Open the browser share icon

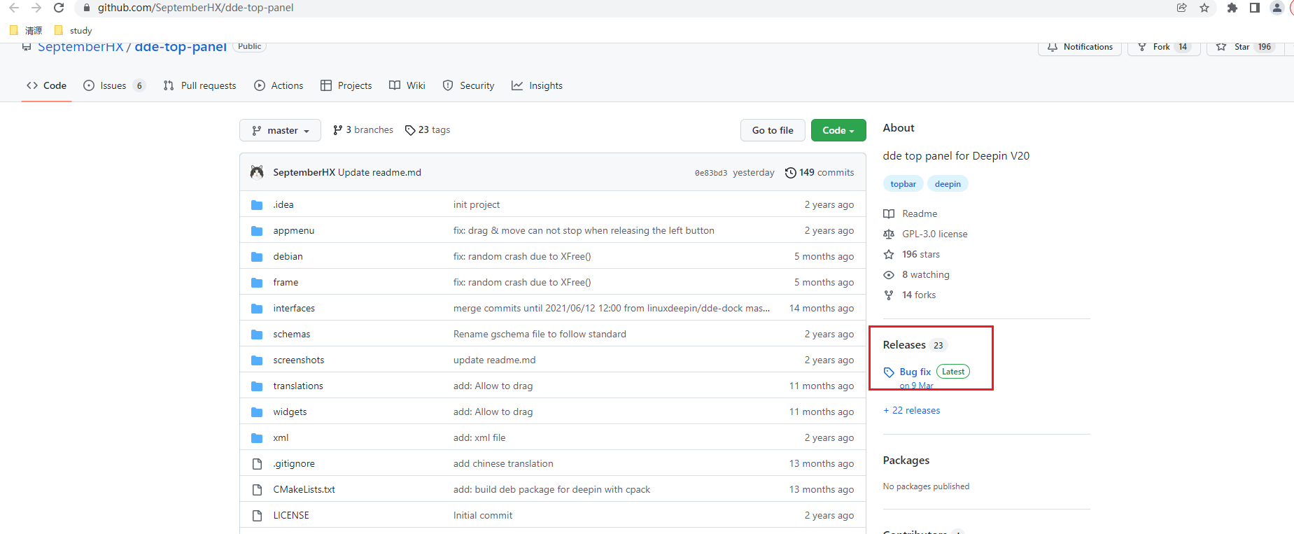pyautogui.click(x=1182, y=8)
